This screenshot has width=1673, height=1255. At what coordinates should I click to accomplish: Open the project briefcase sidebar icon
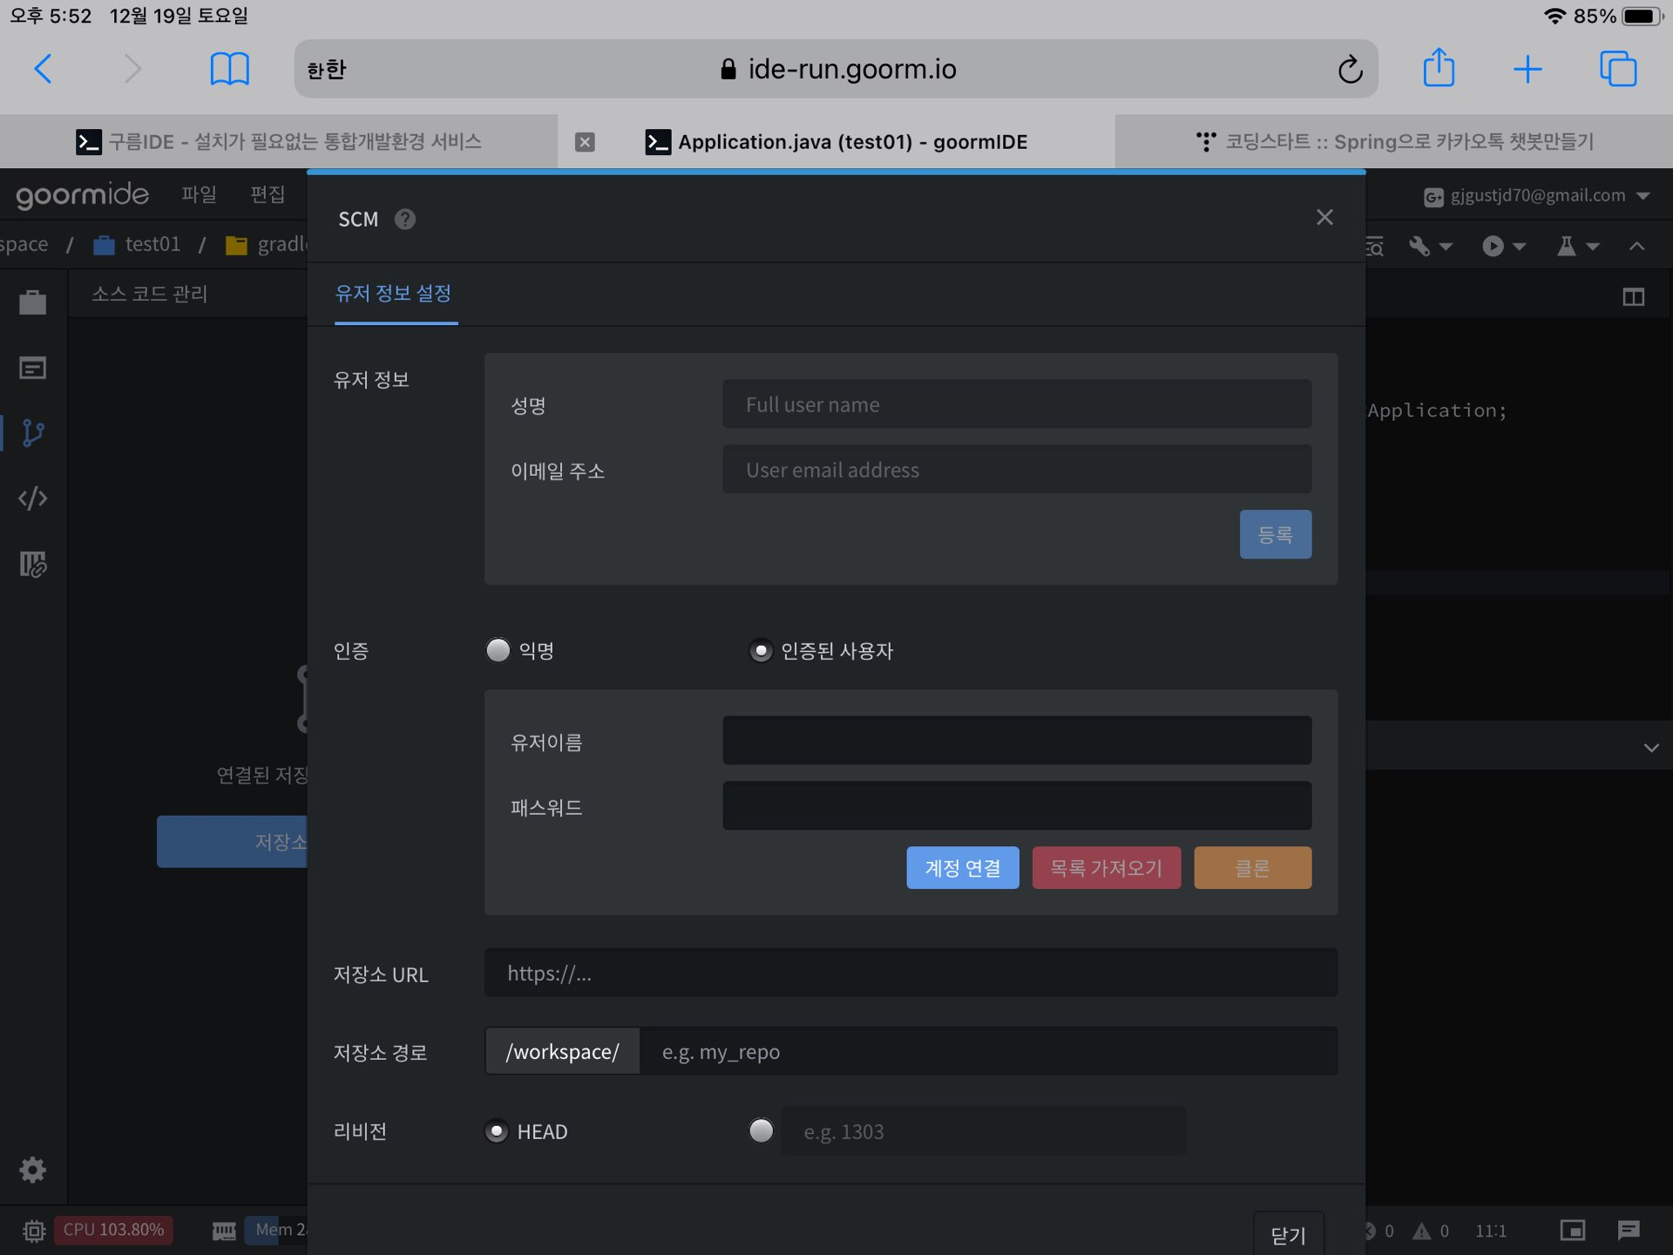33,302
